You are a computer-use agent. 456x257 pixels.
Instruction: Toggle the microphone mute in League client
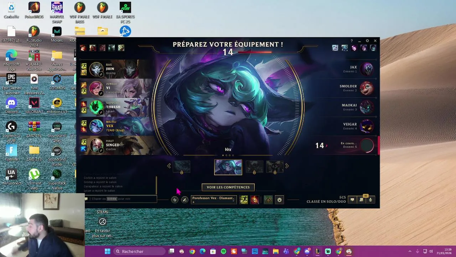click(370, 200)
